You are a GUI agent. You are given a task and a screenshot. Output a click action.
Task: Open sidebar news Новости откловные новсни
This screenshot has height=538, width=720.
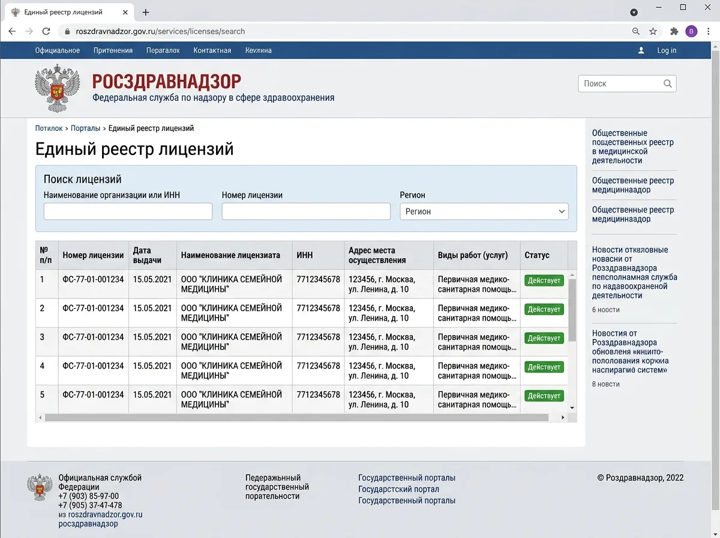(x=635, y=273)
